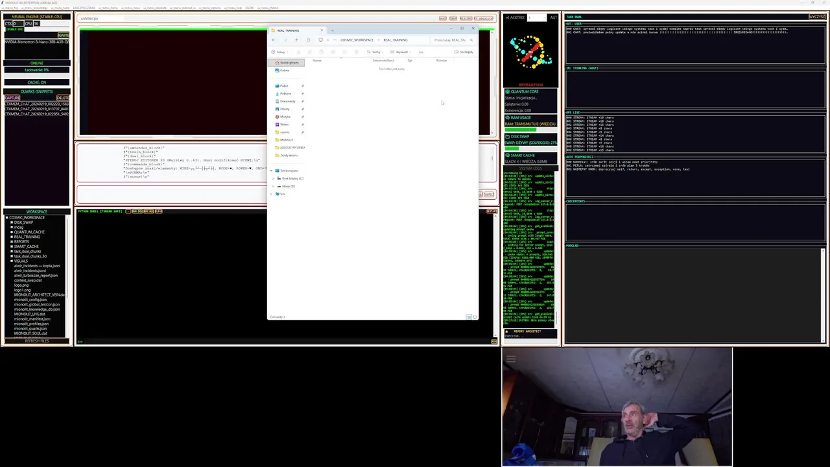This screenshot has height=467, width=830.
Task: Toggle the CACHE: ON switch
Action: click(37, 82)
